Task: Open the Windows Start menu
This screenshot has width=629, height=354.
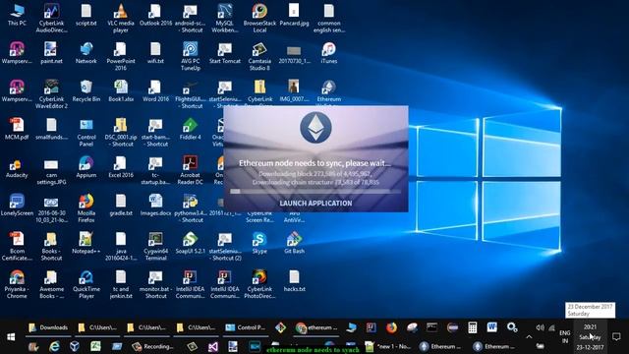Action: (x=11, y=336)
